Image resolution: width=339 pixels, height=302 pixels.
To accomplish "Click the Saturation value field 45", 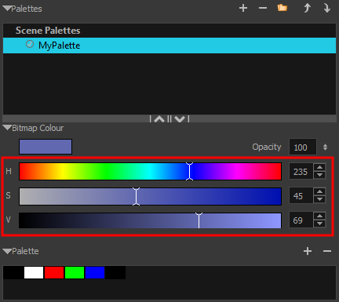I will pyautogui.click(x=301, y=195).
